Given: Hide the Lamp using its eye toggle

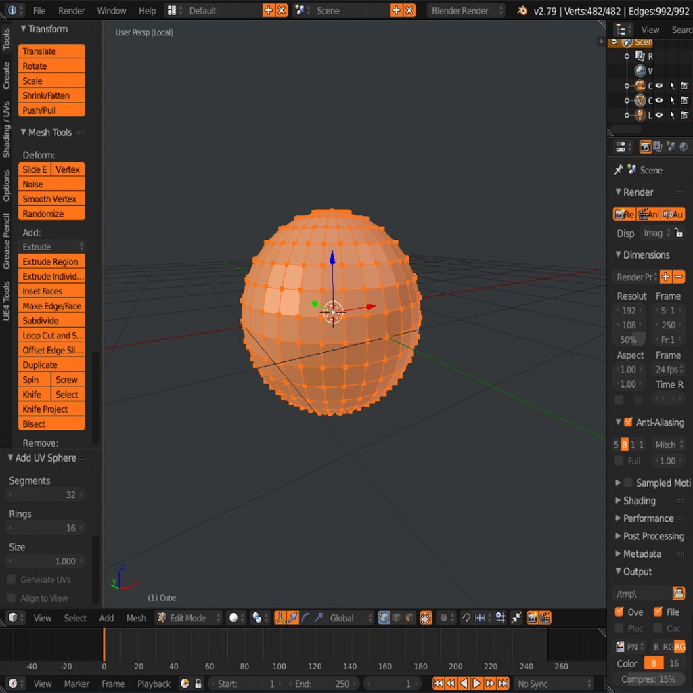Looking at the screenshot, I should pos(658,115).
